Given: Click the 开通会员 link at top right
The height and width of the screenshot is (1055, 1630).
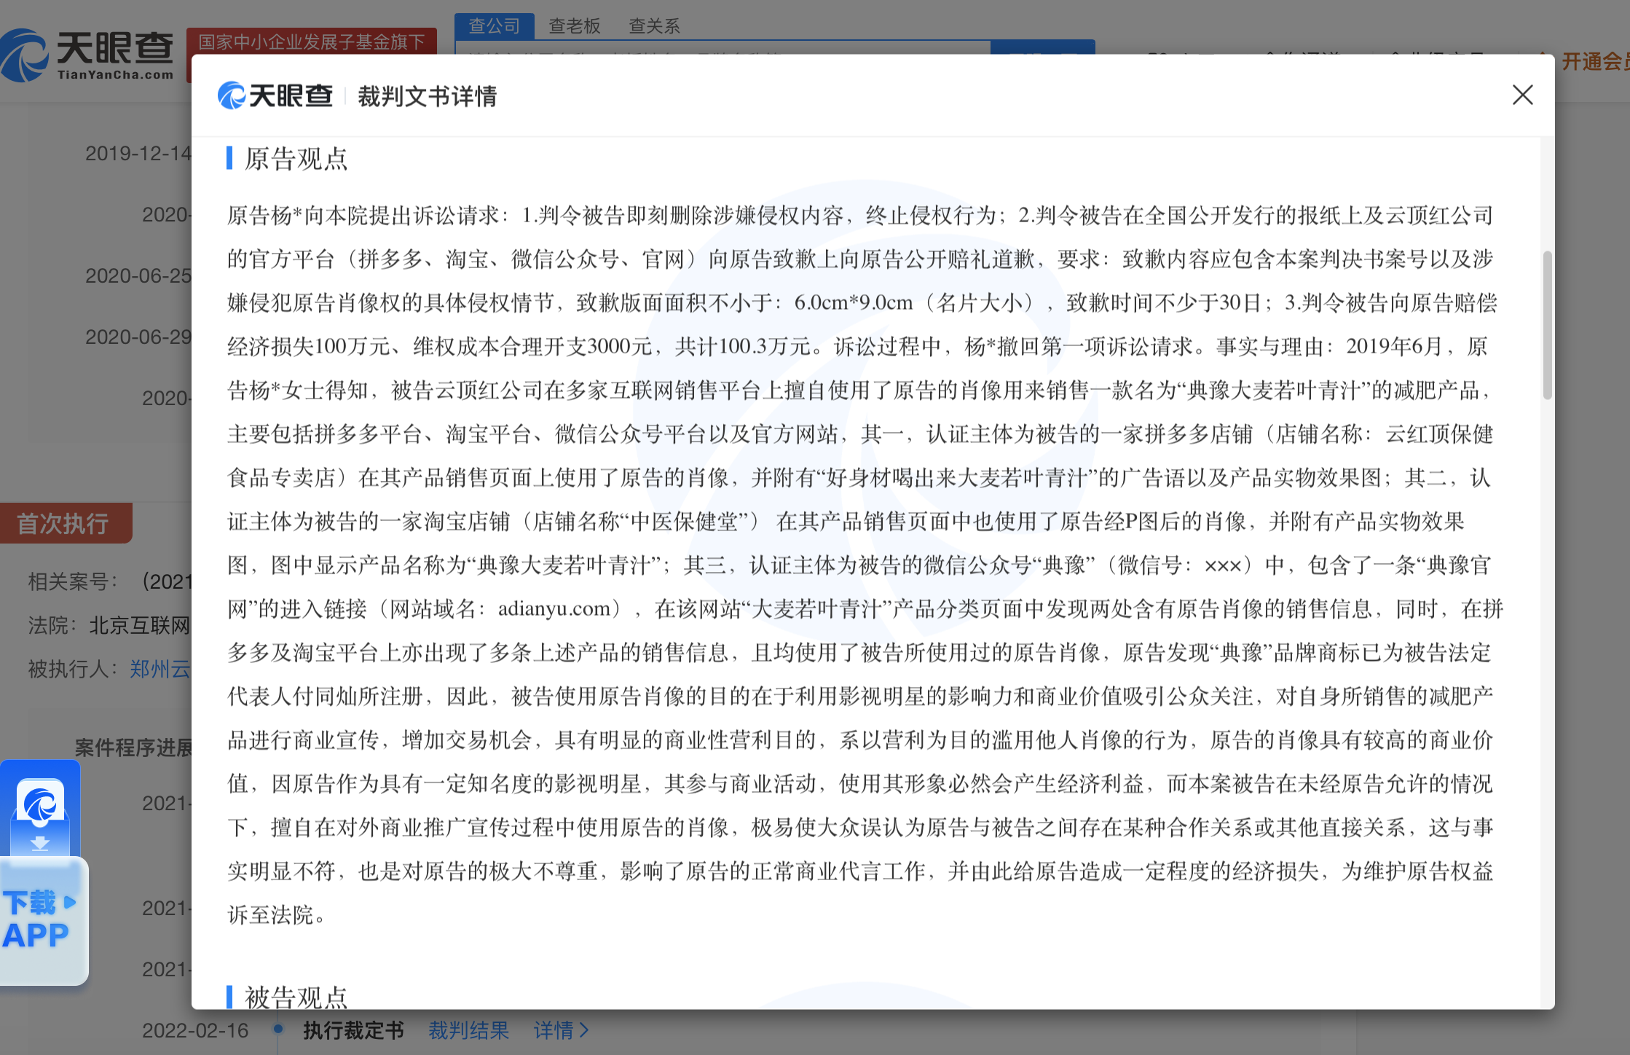Looking at the screenshot, I should (x=1594, y=62).
